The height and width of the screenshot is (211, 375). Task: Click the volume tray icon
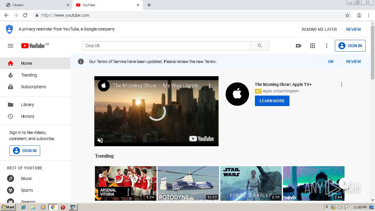pyautogui.click(x=340, y=207)
